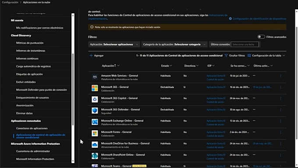Click the main page vertical scrollbar
298x168 pixels.
pos(297,83)
